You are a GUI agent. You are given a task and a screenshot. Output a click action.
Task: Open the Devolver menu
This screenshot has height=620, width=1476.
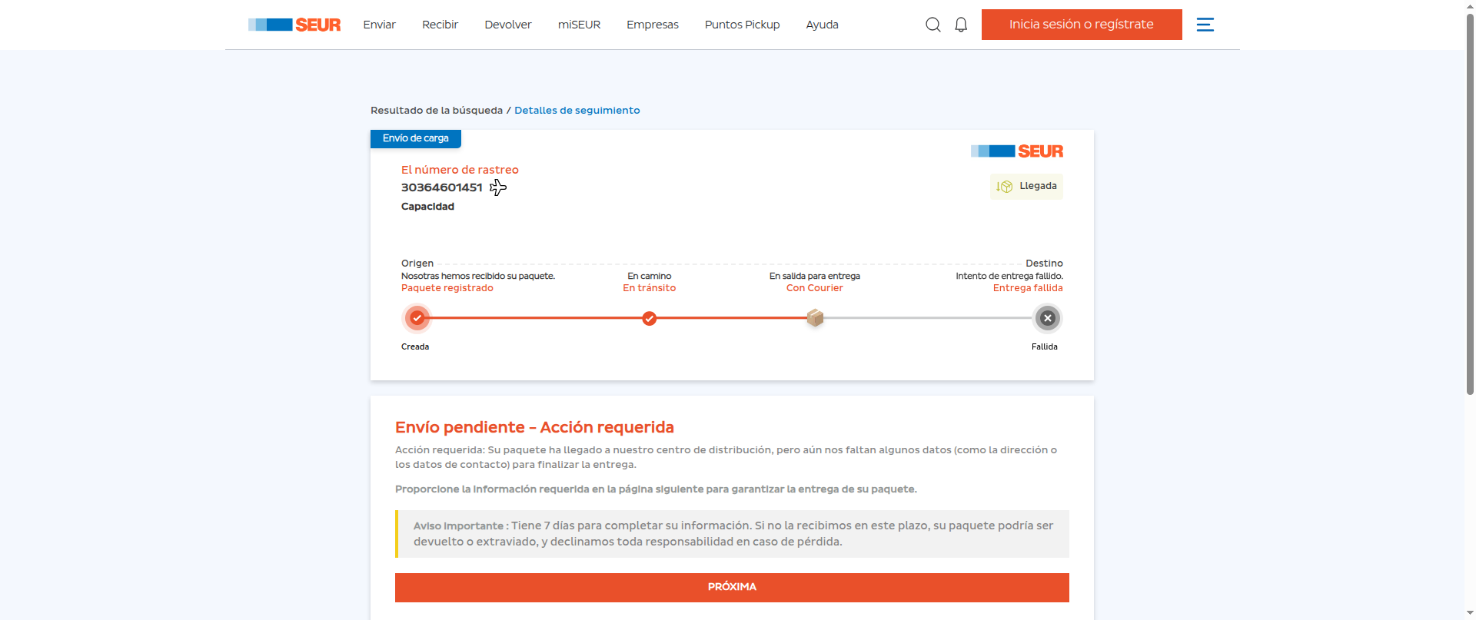(507, 25)
